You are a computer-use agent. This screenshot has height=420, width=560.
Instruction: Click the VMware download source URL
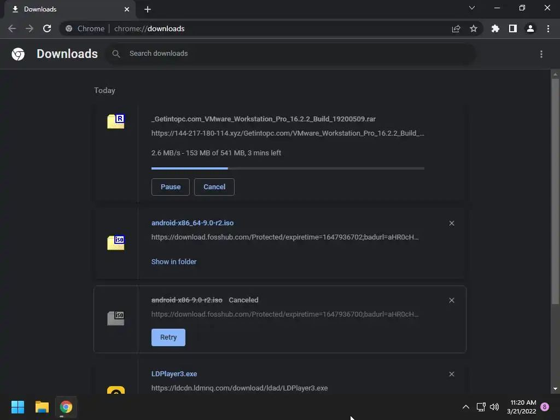[x=288, y=133]
